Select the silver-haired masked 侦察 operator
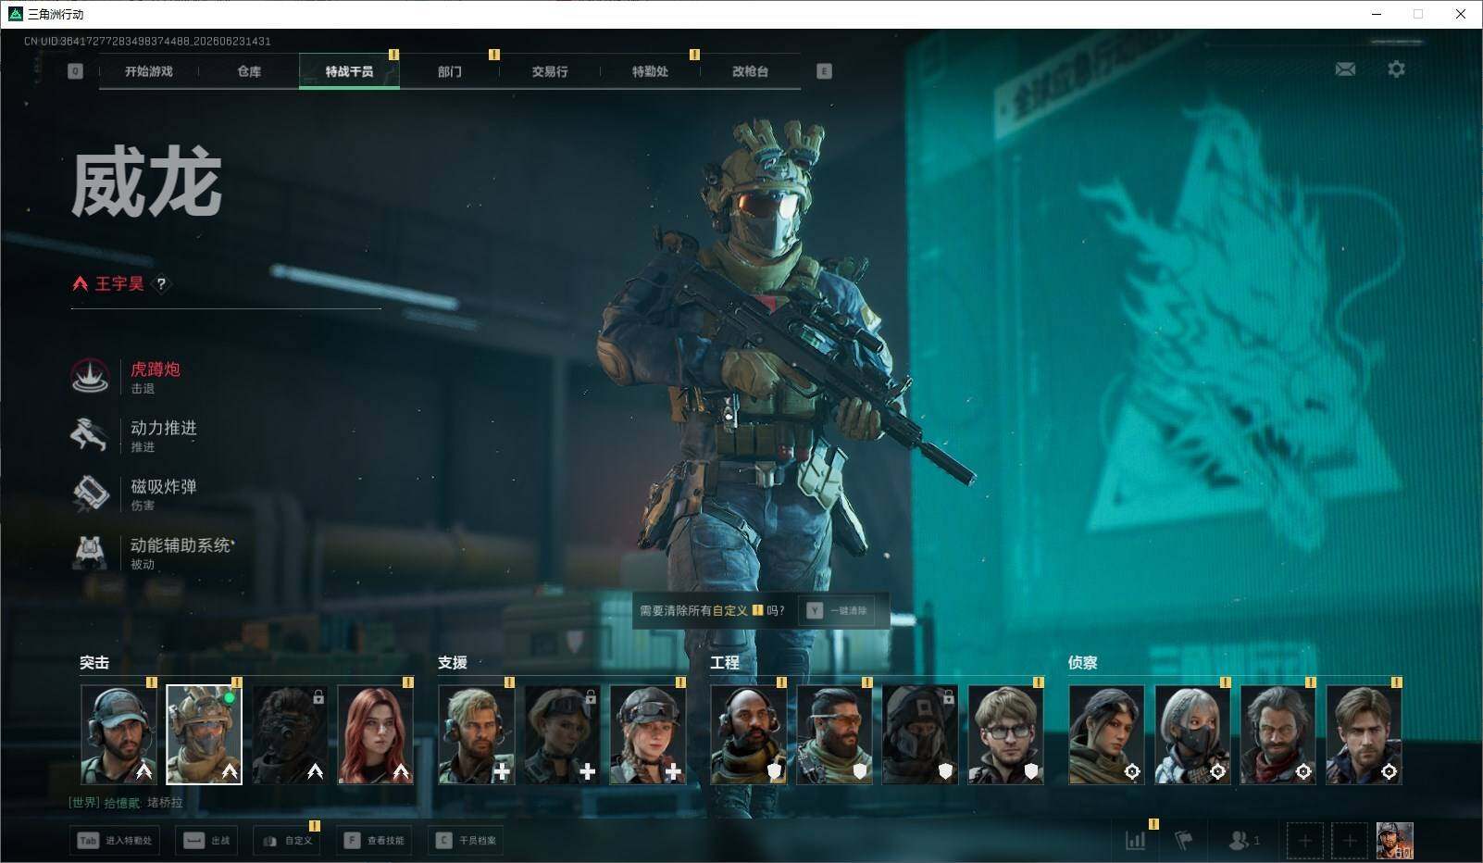The width and height of the screenshot is (1483, 863). pyautogui.click(x=1192, y=734)
